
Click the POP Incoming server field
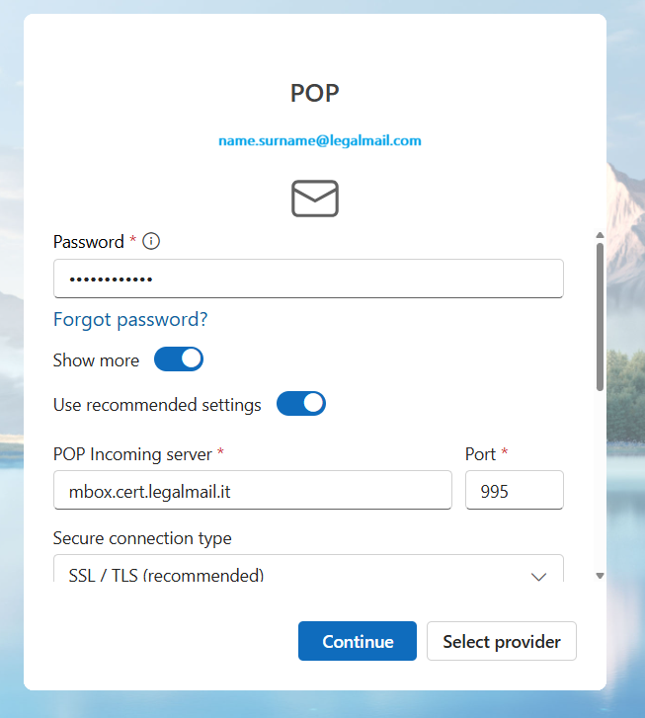coord(252,490)
